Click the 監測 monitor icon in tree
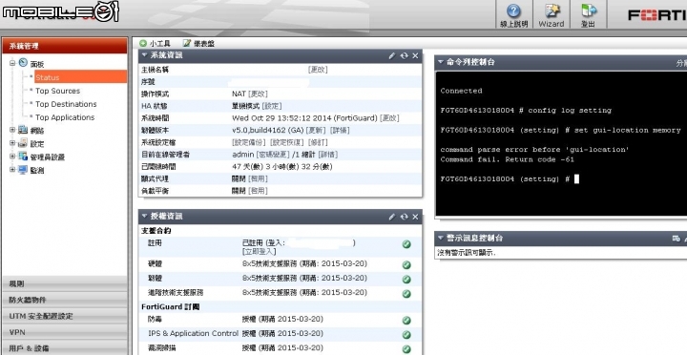This screenshot has width=687, height=355. 23,170
